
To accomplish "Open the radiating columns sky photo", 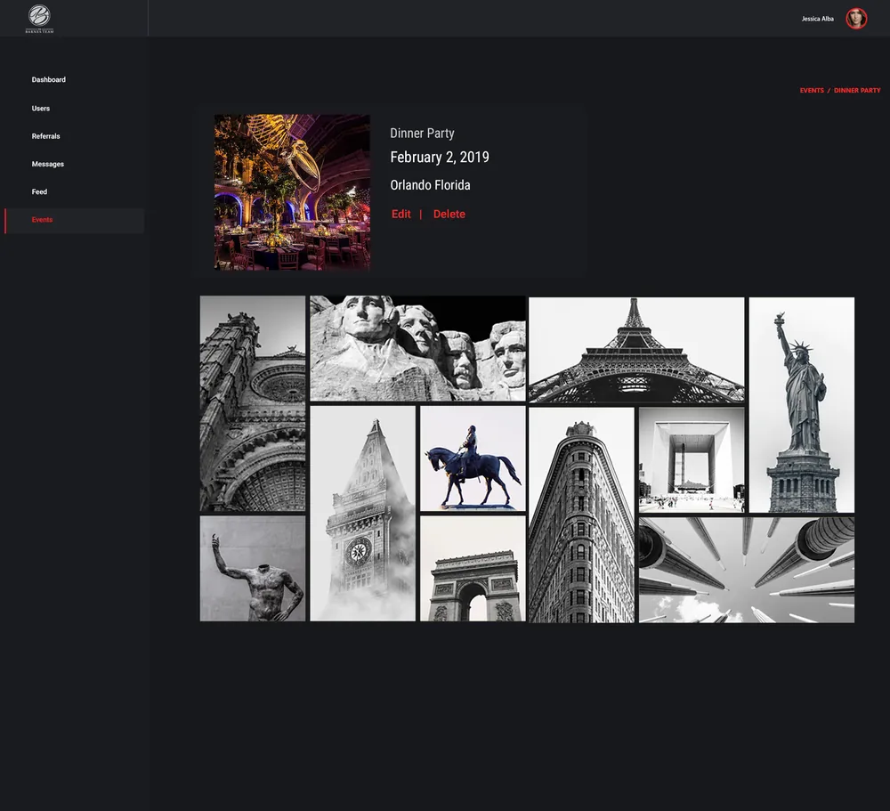I will tap(747, 571).
